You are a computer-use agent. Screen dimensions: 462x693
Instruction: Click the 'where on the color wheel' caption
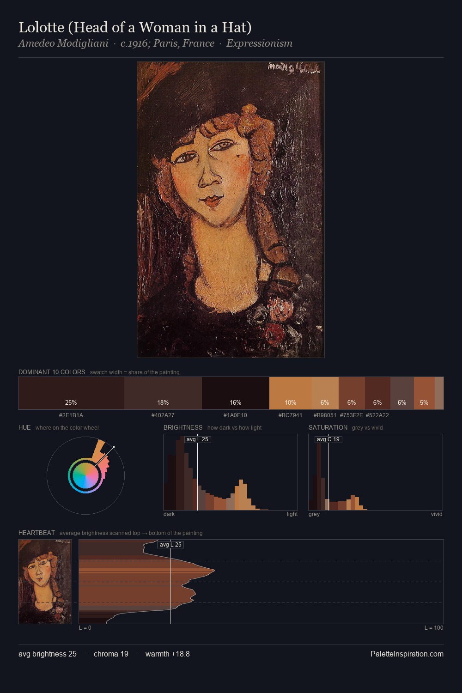[x=67, y=428]
